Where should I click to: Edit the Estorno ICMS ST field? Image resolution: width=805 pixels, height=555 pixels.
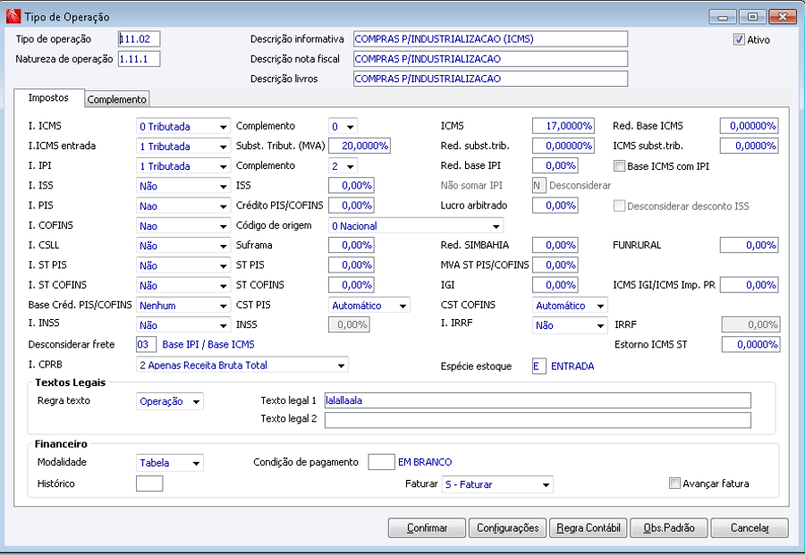click(751, 345)
